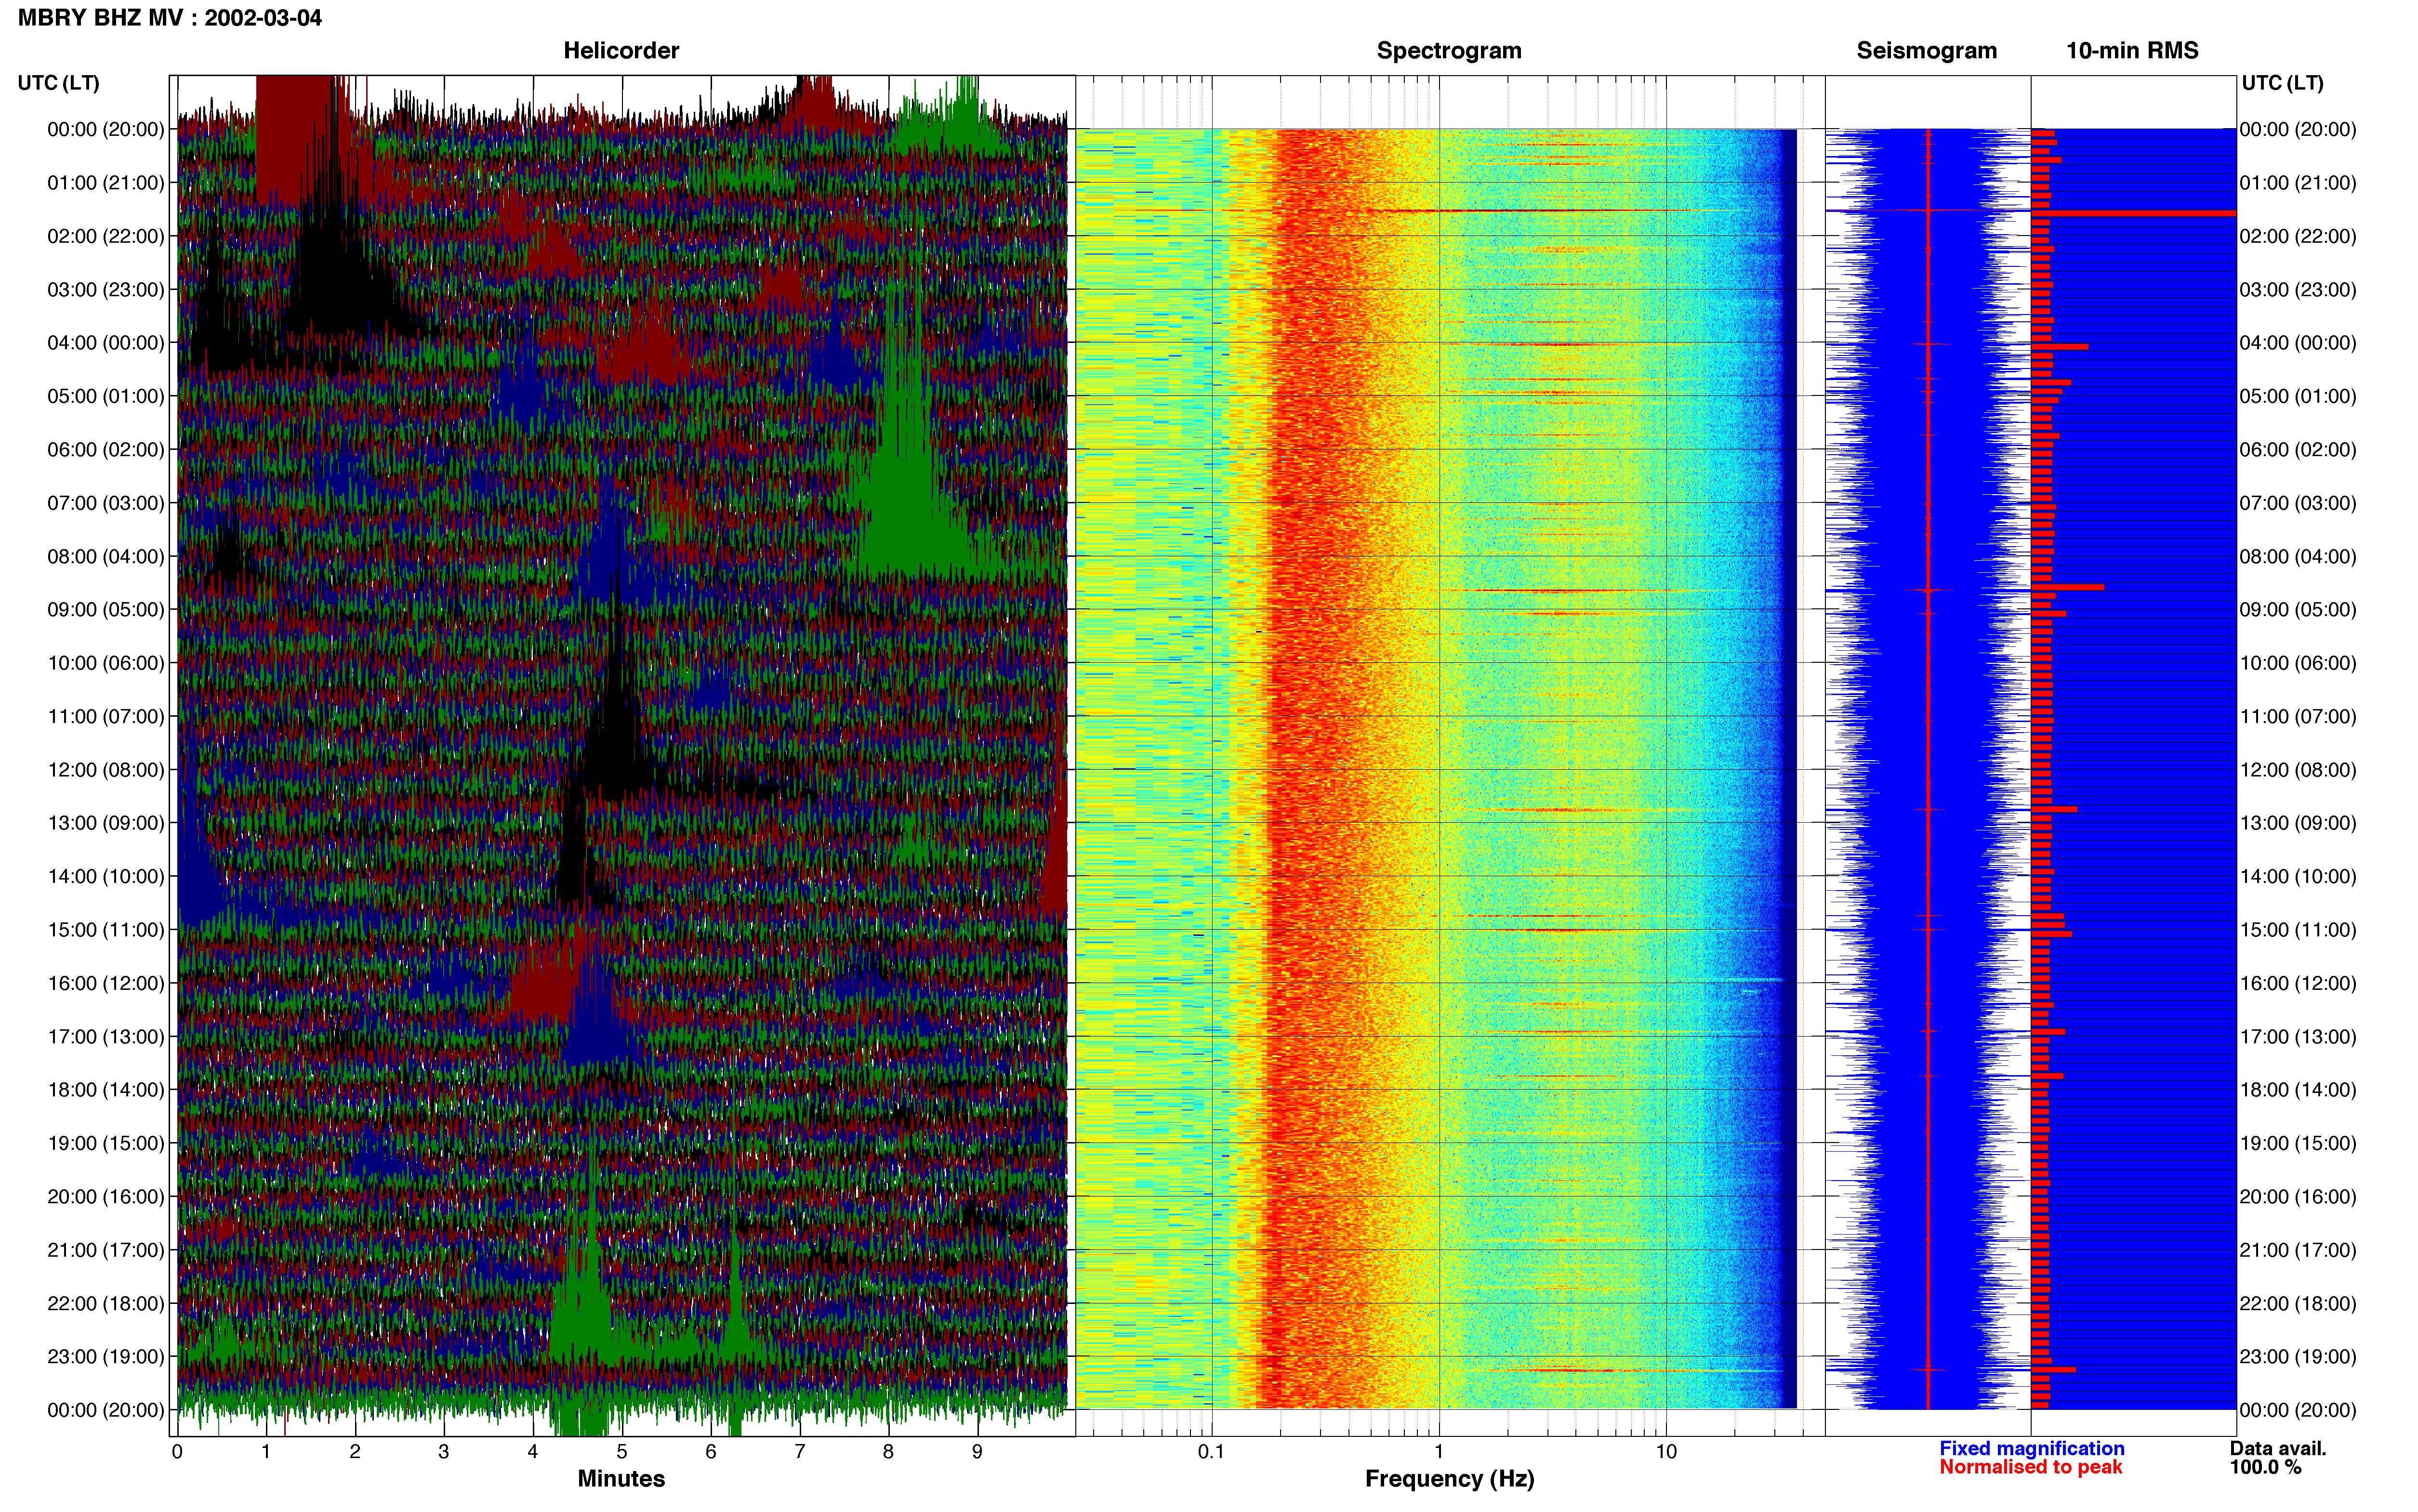The width and height of the screenshot is (2418, 1512).
Task: Click the "9" tick on the Minutes axis
Action: click(x=977, y=1452)
